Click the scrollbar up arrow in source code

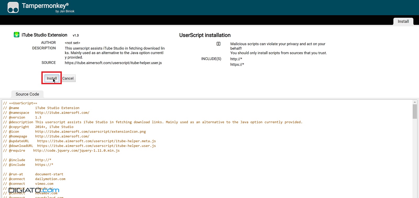coord(415,102)
